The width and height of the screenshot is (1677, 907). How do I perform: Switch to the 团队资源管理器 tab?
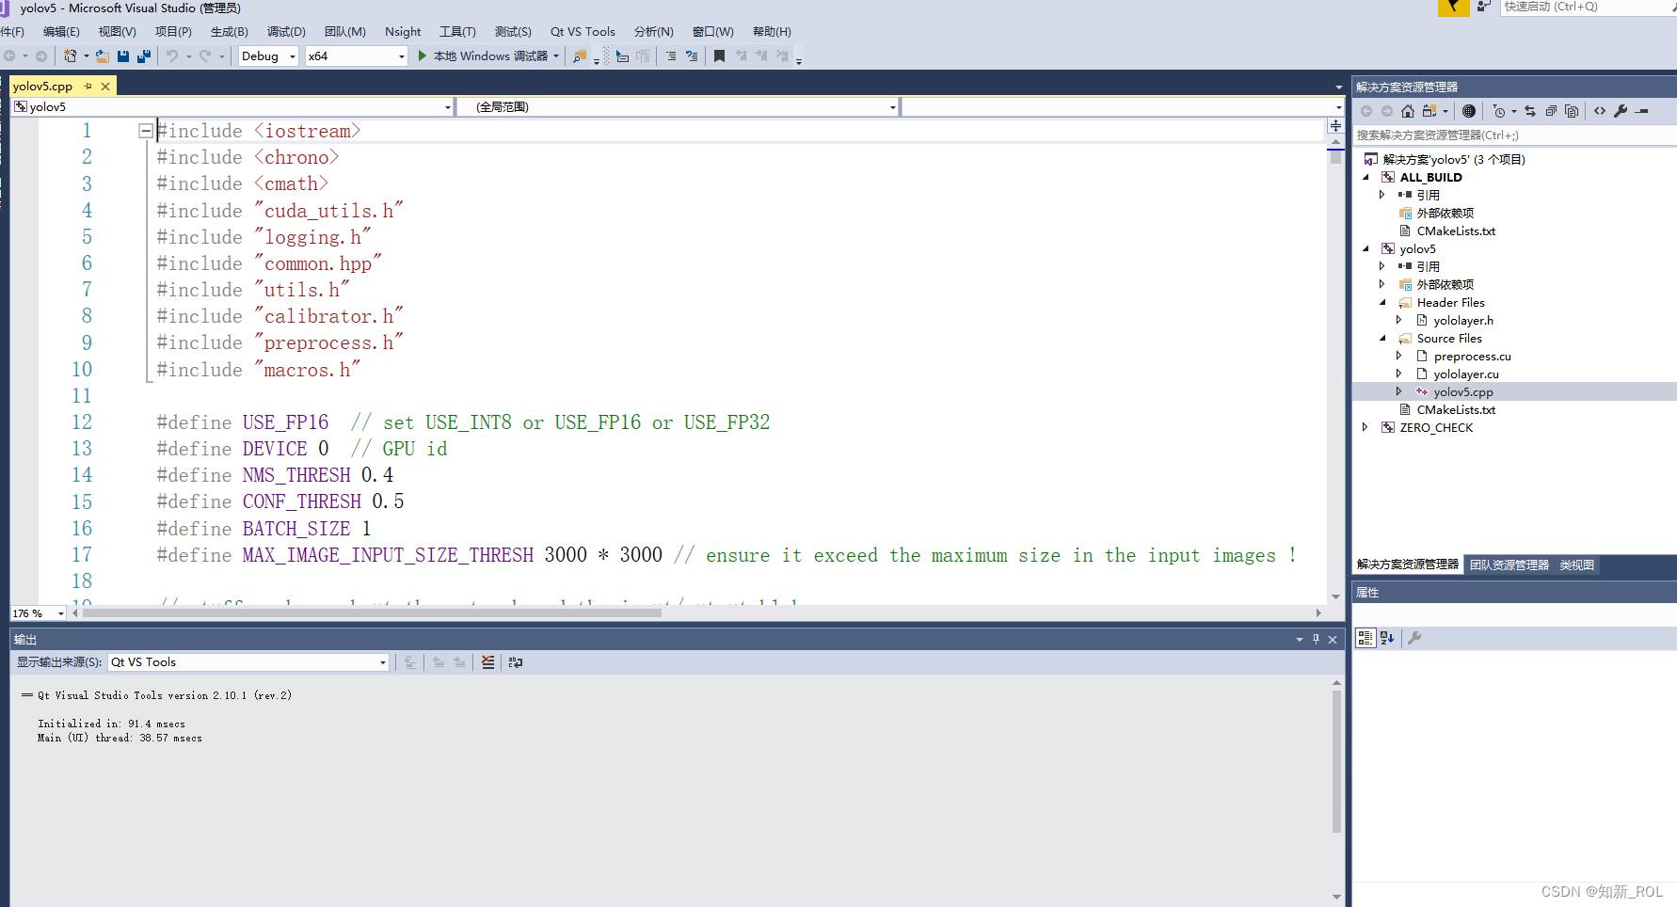[x=1509, y=565]
